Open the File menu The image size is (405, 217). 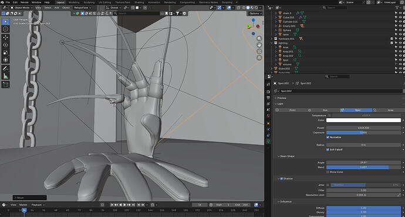8,2
